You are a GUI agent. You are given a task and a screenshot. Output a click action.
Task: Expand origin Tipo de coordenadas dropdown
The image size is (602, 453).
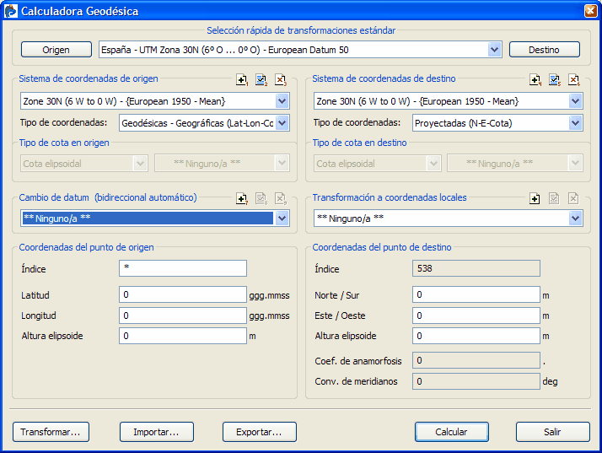282,123
